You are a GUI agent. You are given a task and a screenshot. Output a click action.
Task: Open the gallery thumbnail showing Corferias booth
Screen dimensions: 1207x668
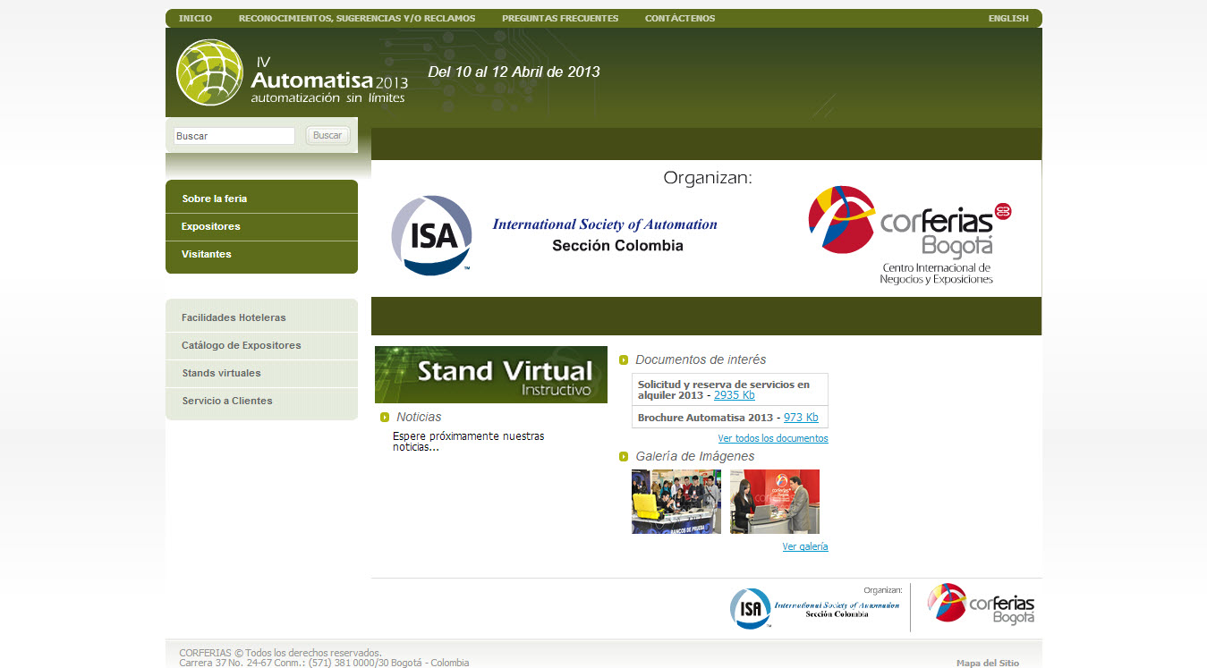click(775, 502)
